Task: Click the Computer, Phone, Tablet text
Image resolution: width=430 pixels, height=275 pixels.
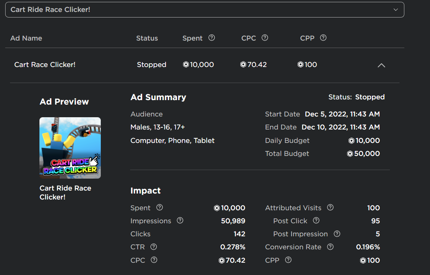Action: (x=173, y=141)
